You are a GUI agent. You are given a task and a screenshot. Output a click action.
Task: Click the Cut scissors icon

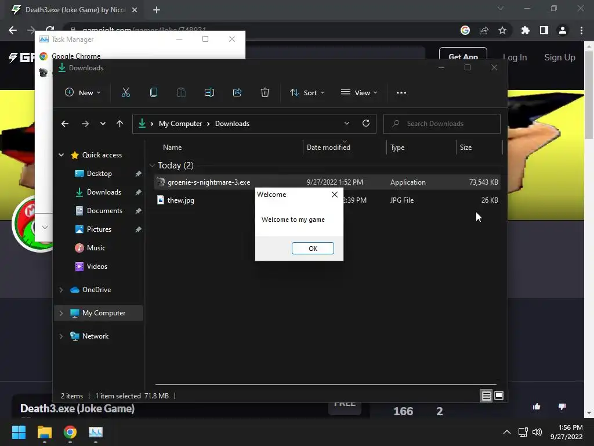[x=126, y=92]
